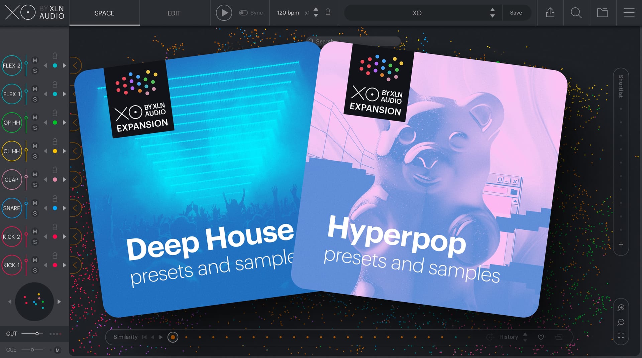Save the current preset

tap(516, 13)
